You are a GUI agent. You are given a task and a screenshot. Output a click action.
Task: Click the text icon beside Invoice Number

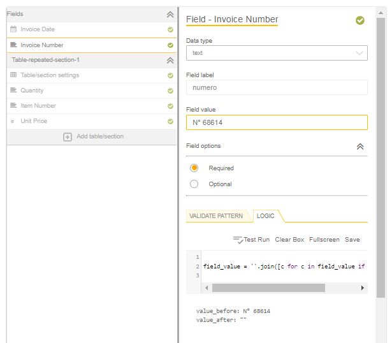[x=13, y=45]
